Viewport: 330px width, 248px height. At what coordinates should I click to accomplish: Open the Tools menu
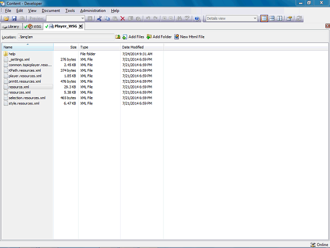pos(70,10)
